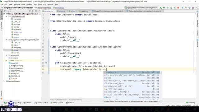Open settings.py in project tree
The width and height of the screenshot is (199, 112).
click(x=17, y=48)
